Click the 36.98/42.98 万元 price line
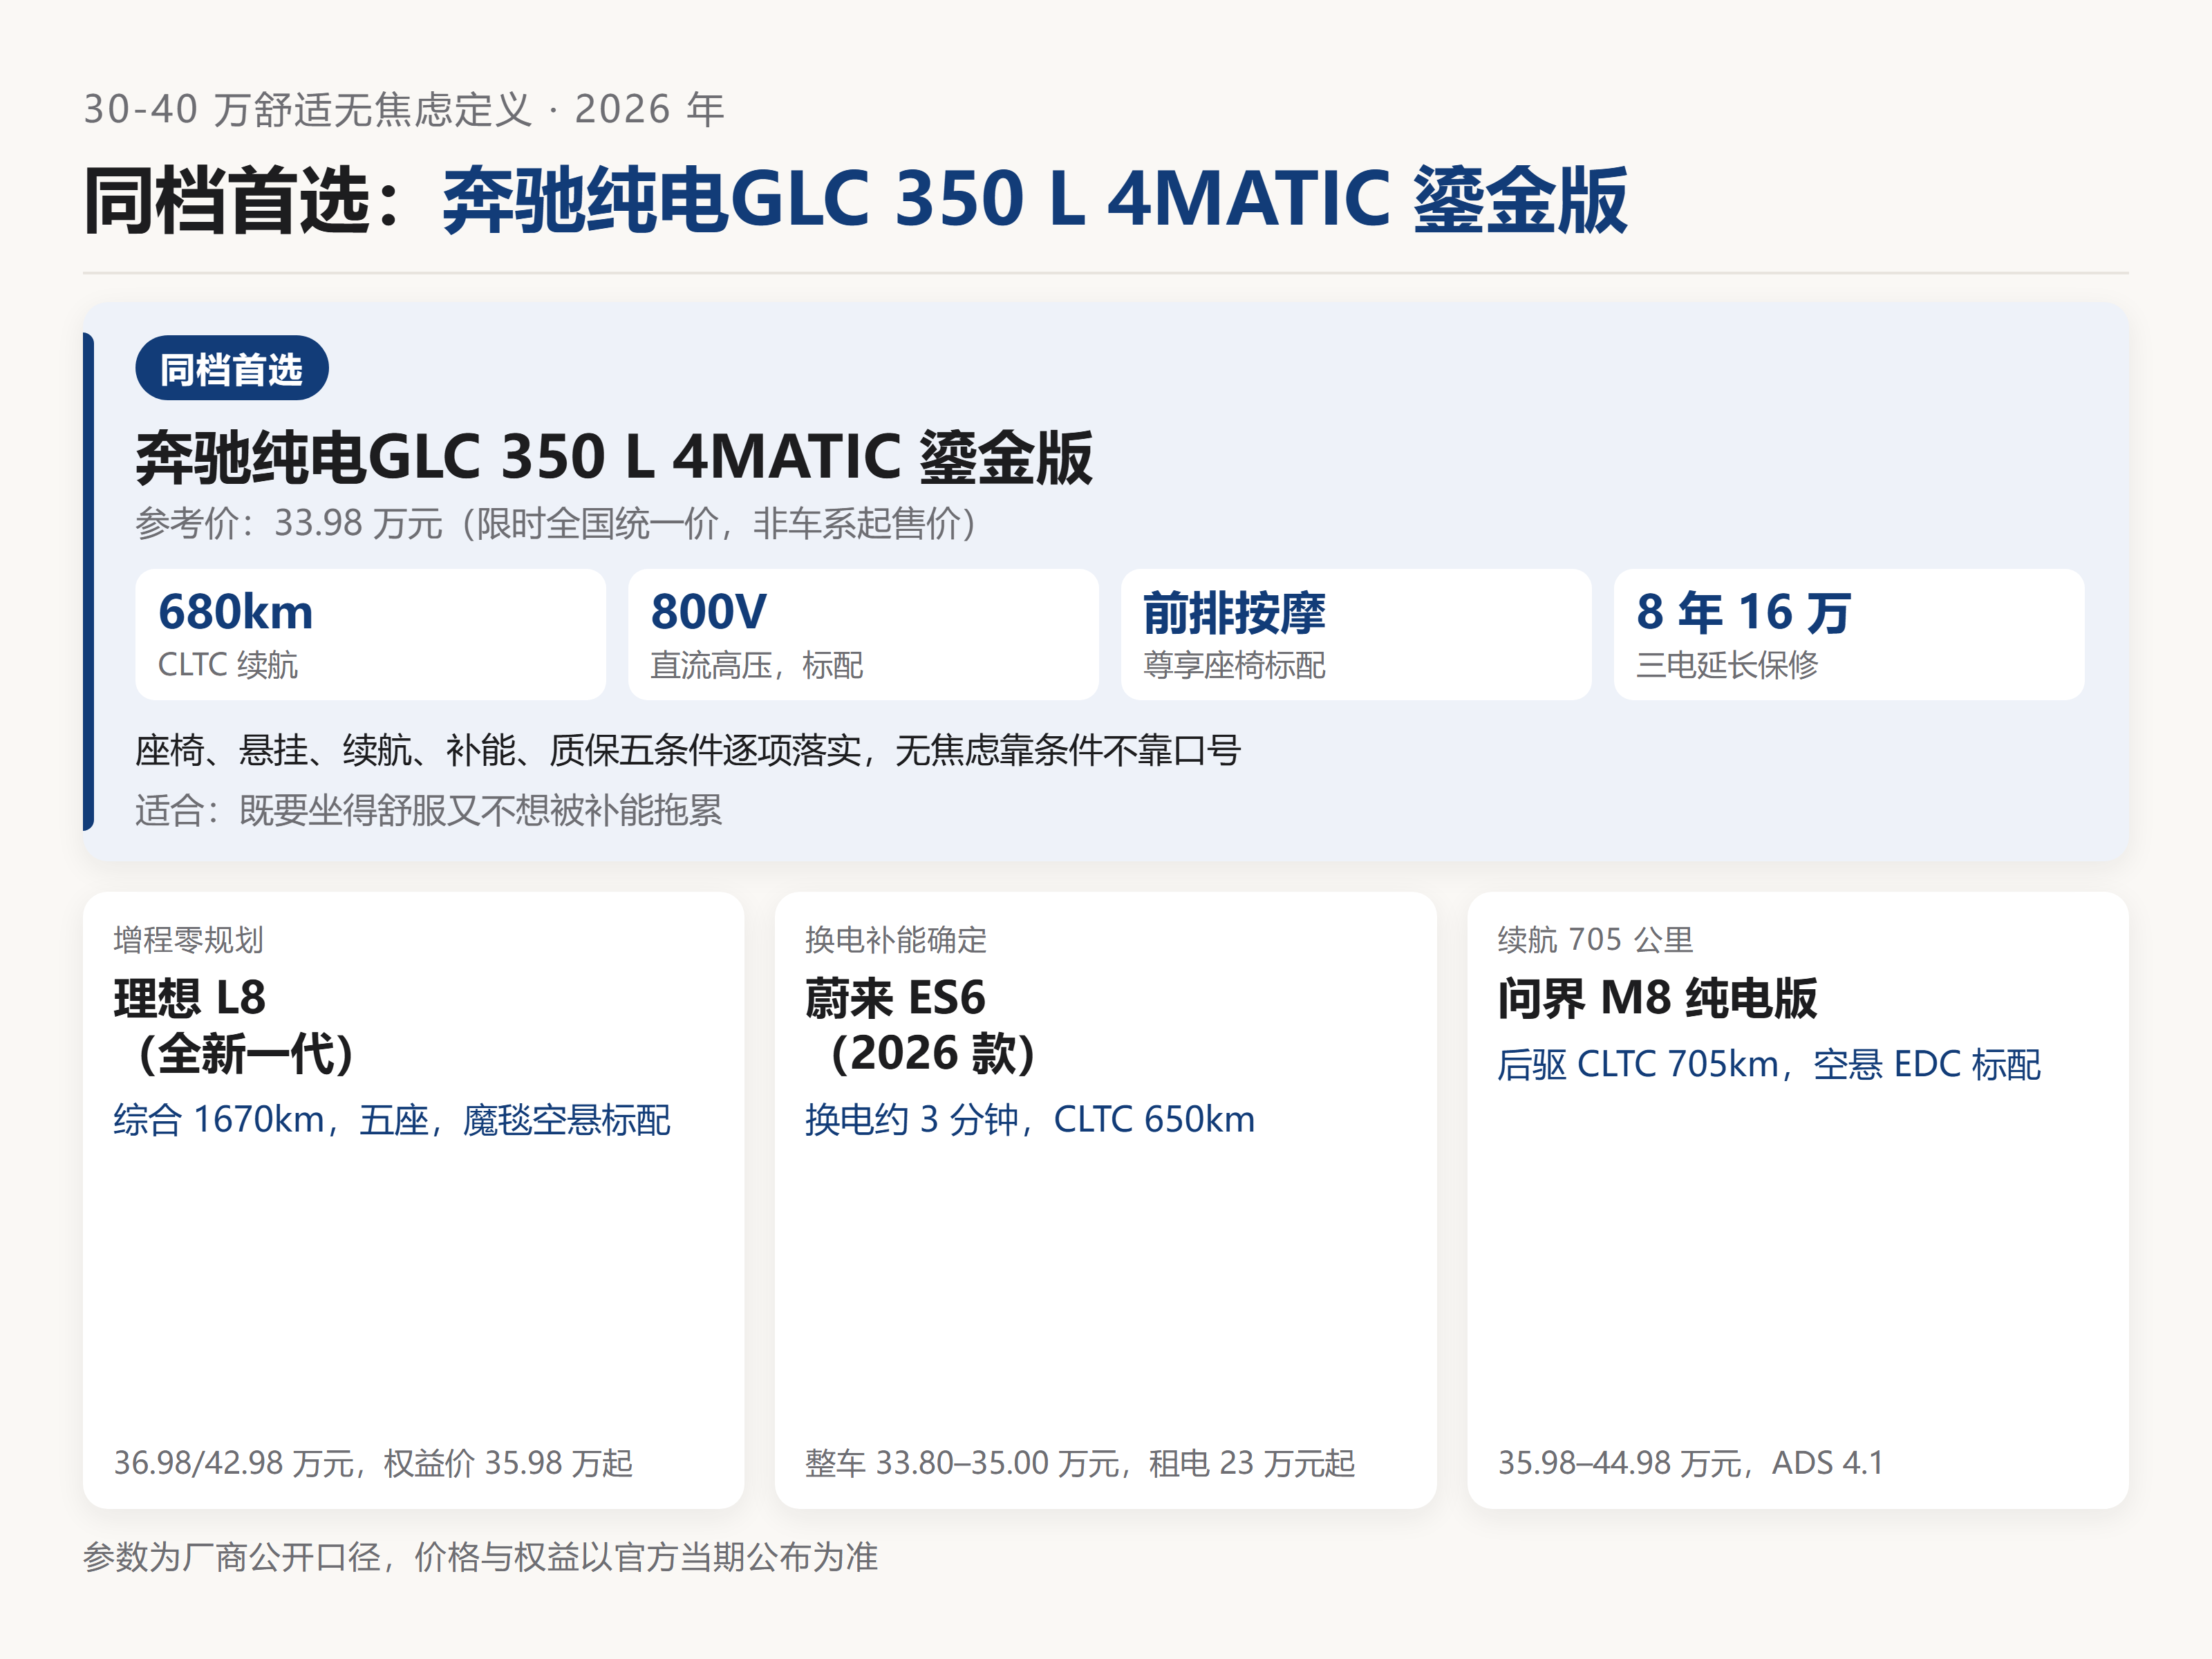The height and width of the screenshot is (1659, 2212). pyautogui.click(x=373, y=1463)
